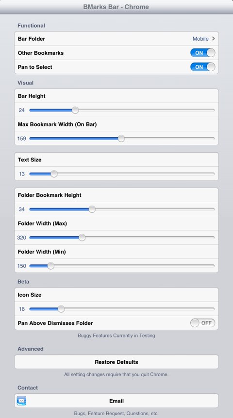Click the BMarks Bar - Chrome title

point(116,7)
